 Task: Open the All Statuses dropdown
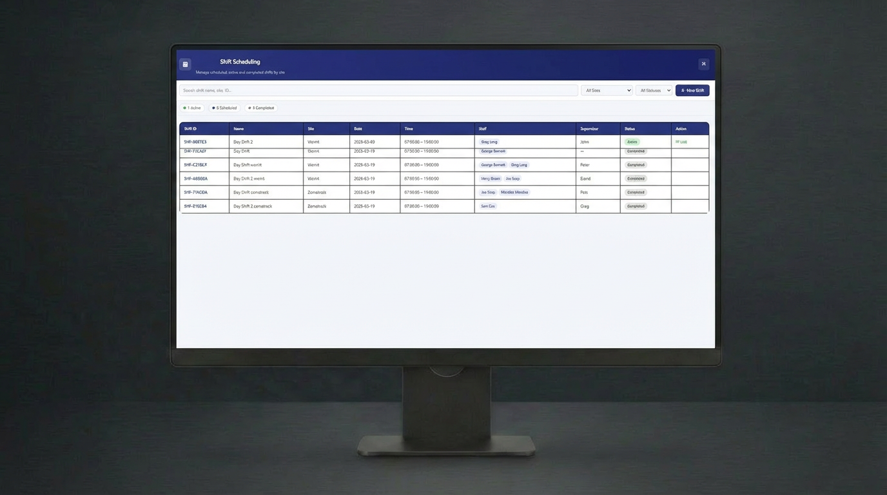point(654,91)
